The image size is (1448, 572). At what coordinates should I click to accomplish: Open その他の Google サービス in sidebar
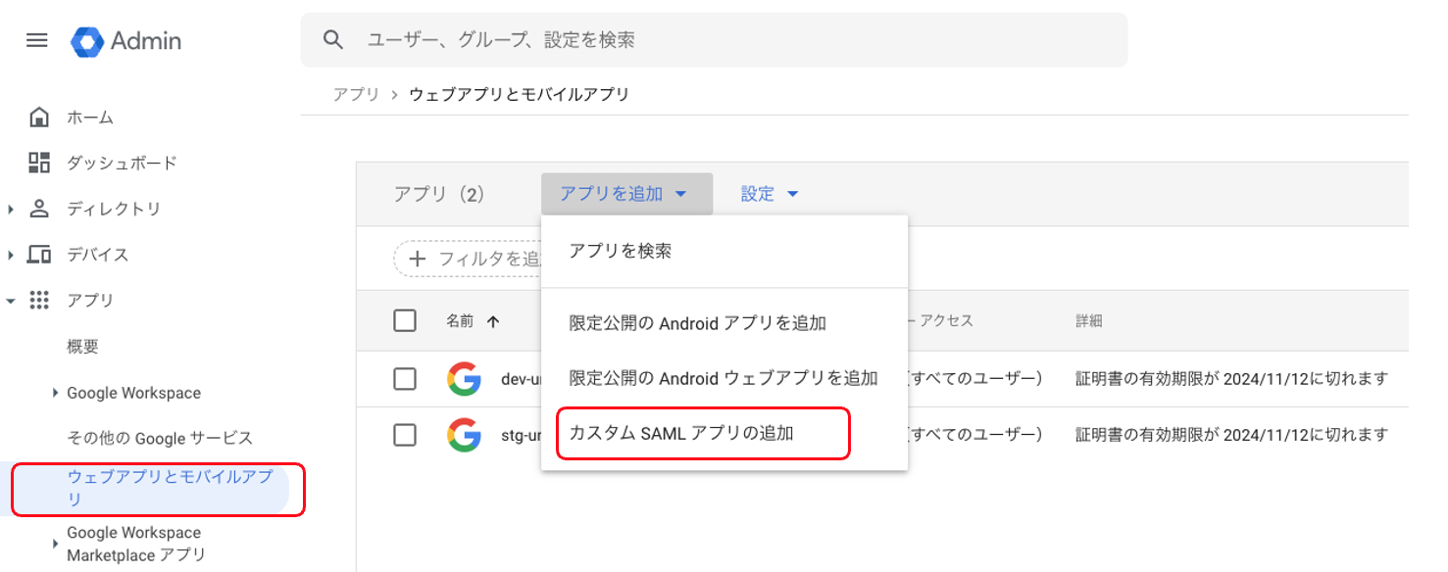pyautogui.click(x=160, y=438)
